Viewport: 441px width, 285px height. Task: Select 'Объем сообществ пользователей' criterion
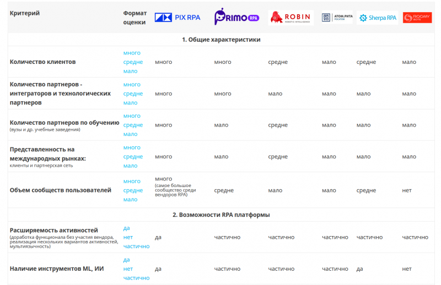click(x=61, y=190)
